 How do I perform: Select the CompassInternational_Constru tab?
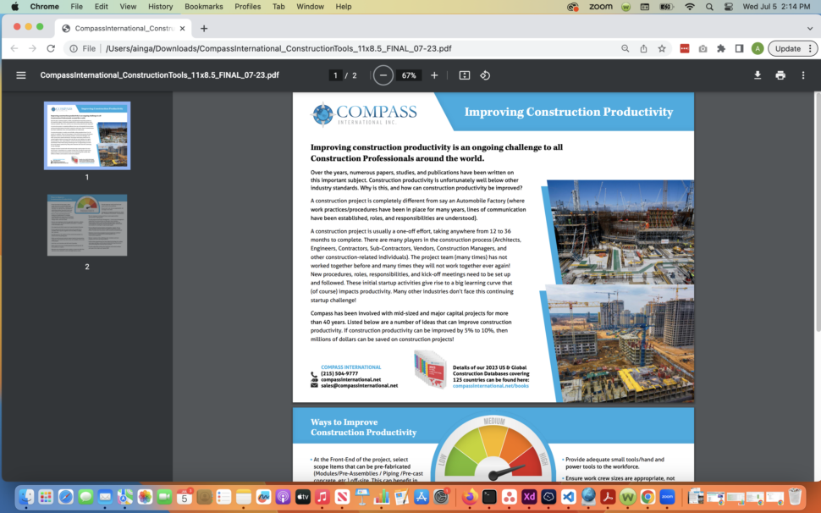coord(124,28)
